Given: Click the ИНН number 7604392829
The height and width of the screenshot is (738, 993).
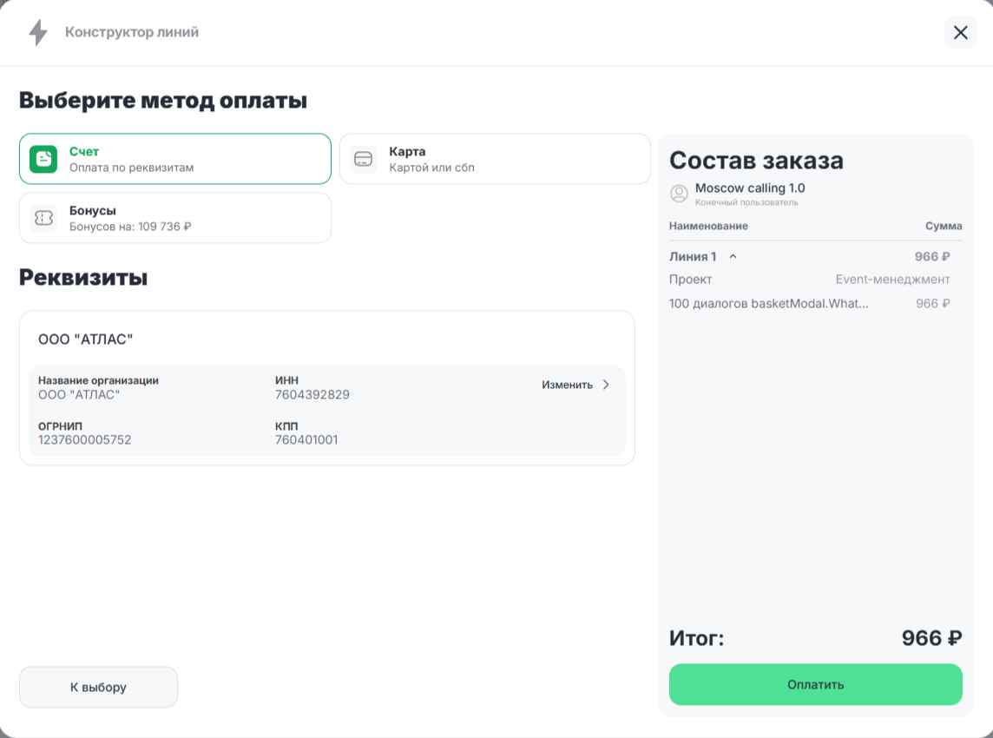Looking at the screenshot, I should (312, 395).
